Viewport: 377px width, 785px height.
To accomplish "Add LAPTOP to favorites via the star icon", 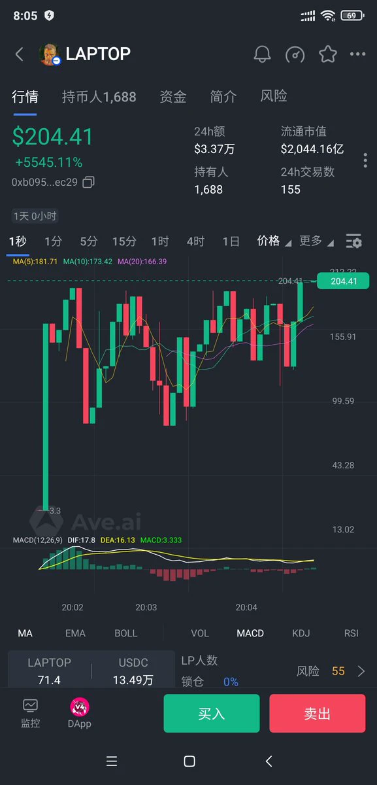I will pyautogui.click(x=327, y=54).
